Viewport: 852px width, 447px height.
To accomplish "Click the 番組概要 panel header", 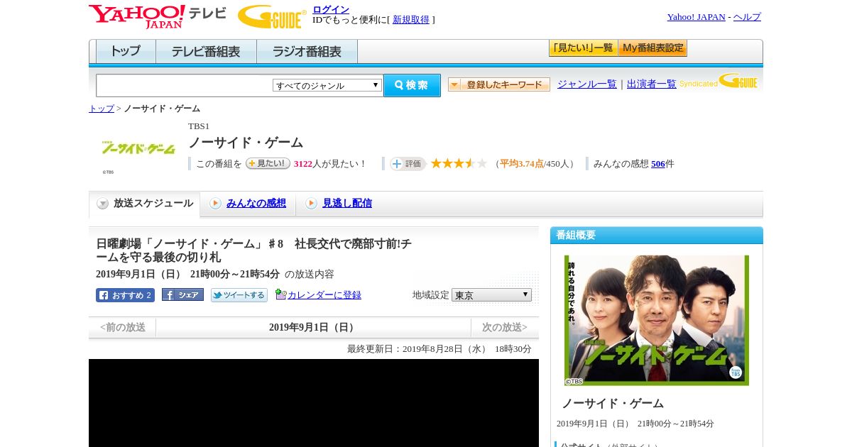I will [x=657, y=236].
